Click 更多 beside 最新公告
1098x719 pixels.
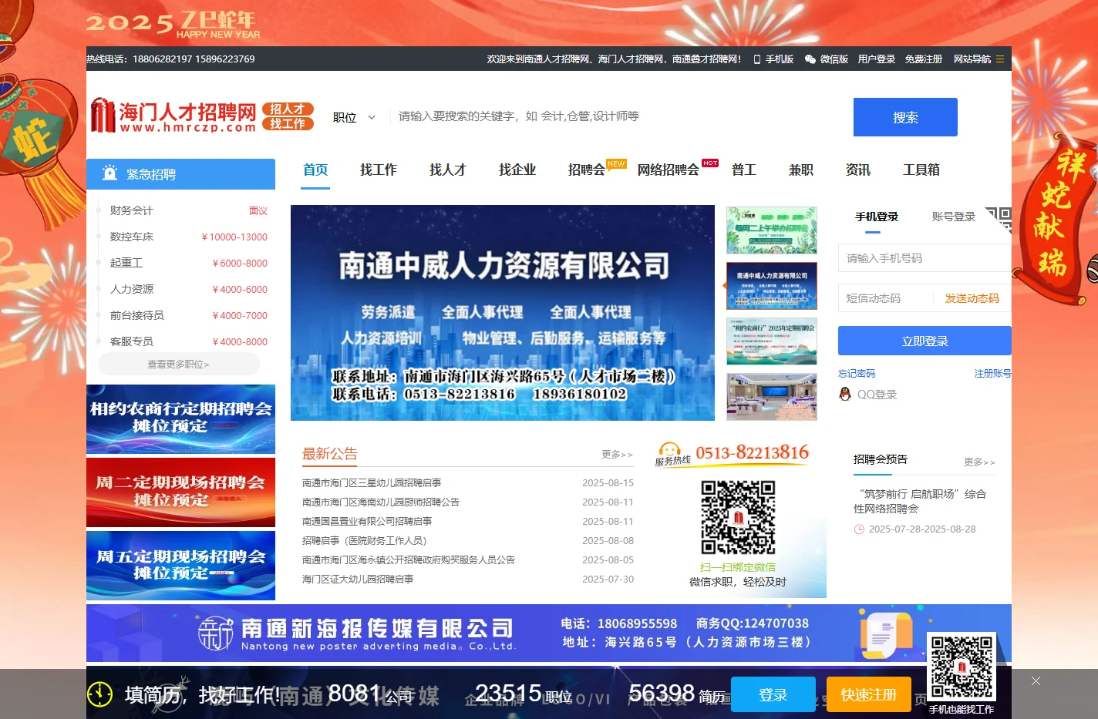[x=617, y=455]
